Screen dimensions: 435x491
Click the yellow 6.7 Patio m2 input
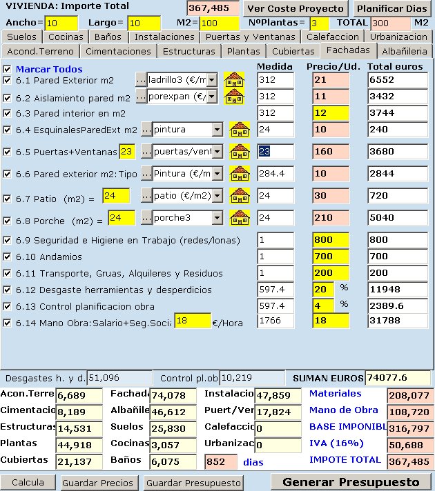116,196
